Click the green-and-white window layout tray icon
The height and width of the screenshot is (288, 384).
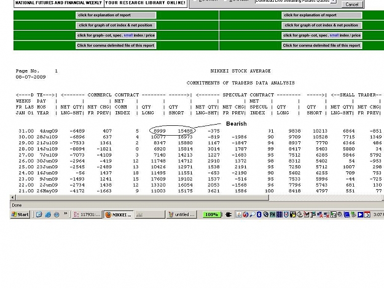pos(333,214)
